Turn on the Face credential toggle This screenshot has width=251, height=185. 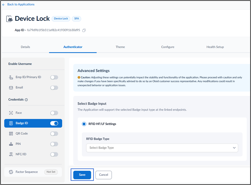pos(54,113)
